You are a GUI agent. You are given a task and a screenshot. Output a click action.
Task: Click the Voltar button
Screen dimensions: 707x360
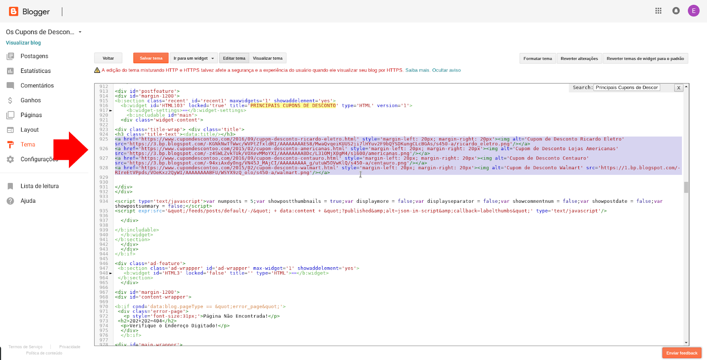coord(108,58)
